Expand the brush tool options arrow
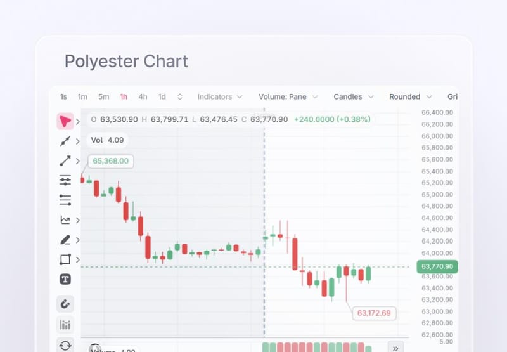 pyautogui.click(x=77, y=240)
